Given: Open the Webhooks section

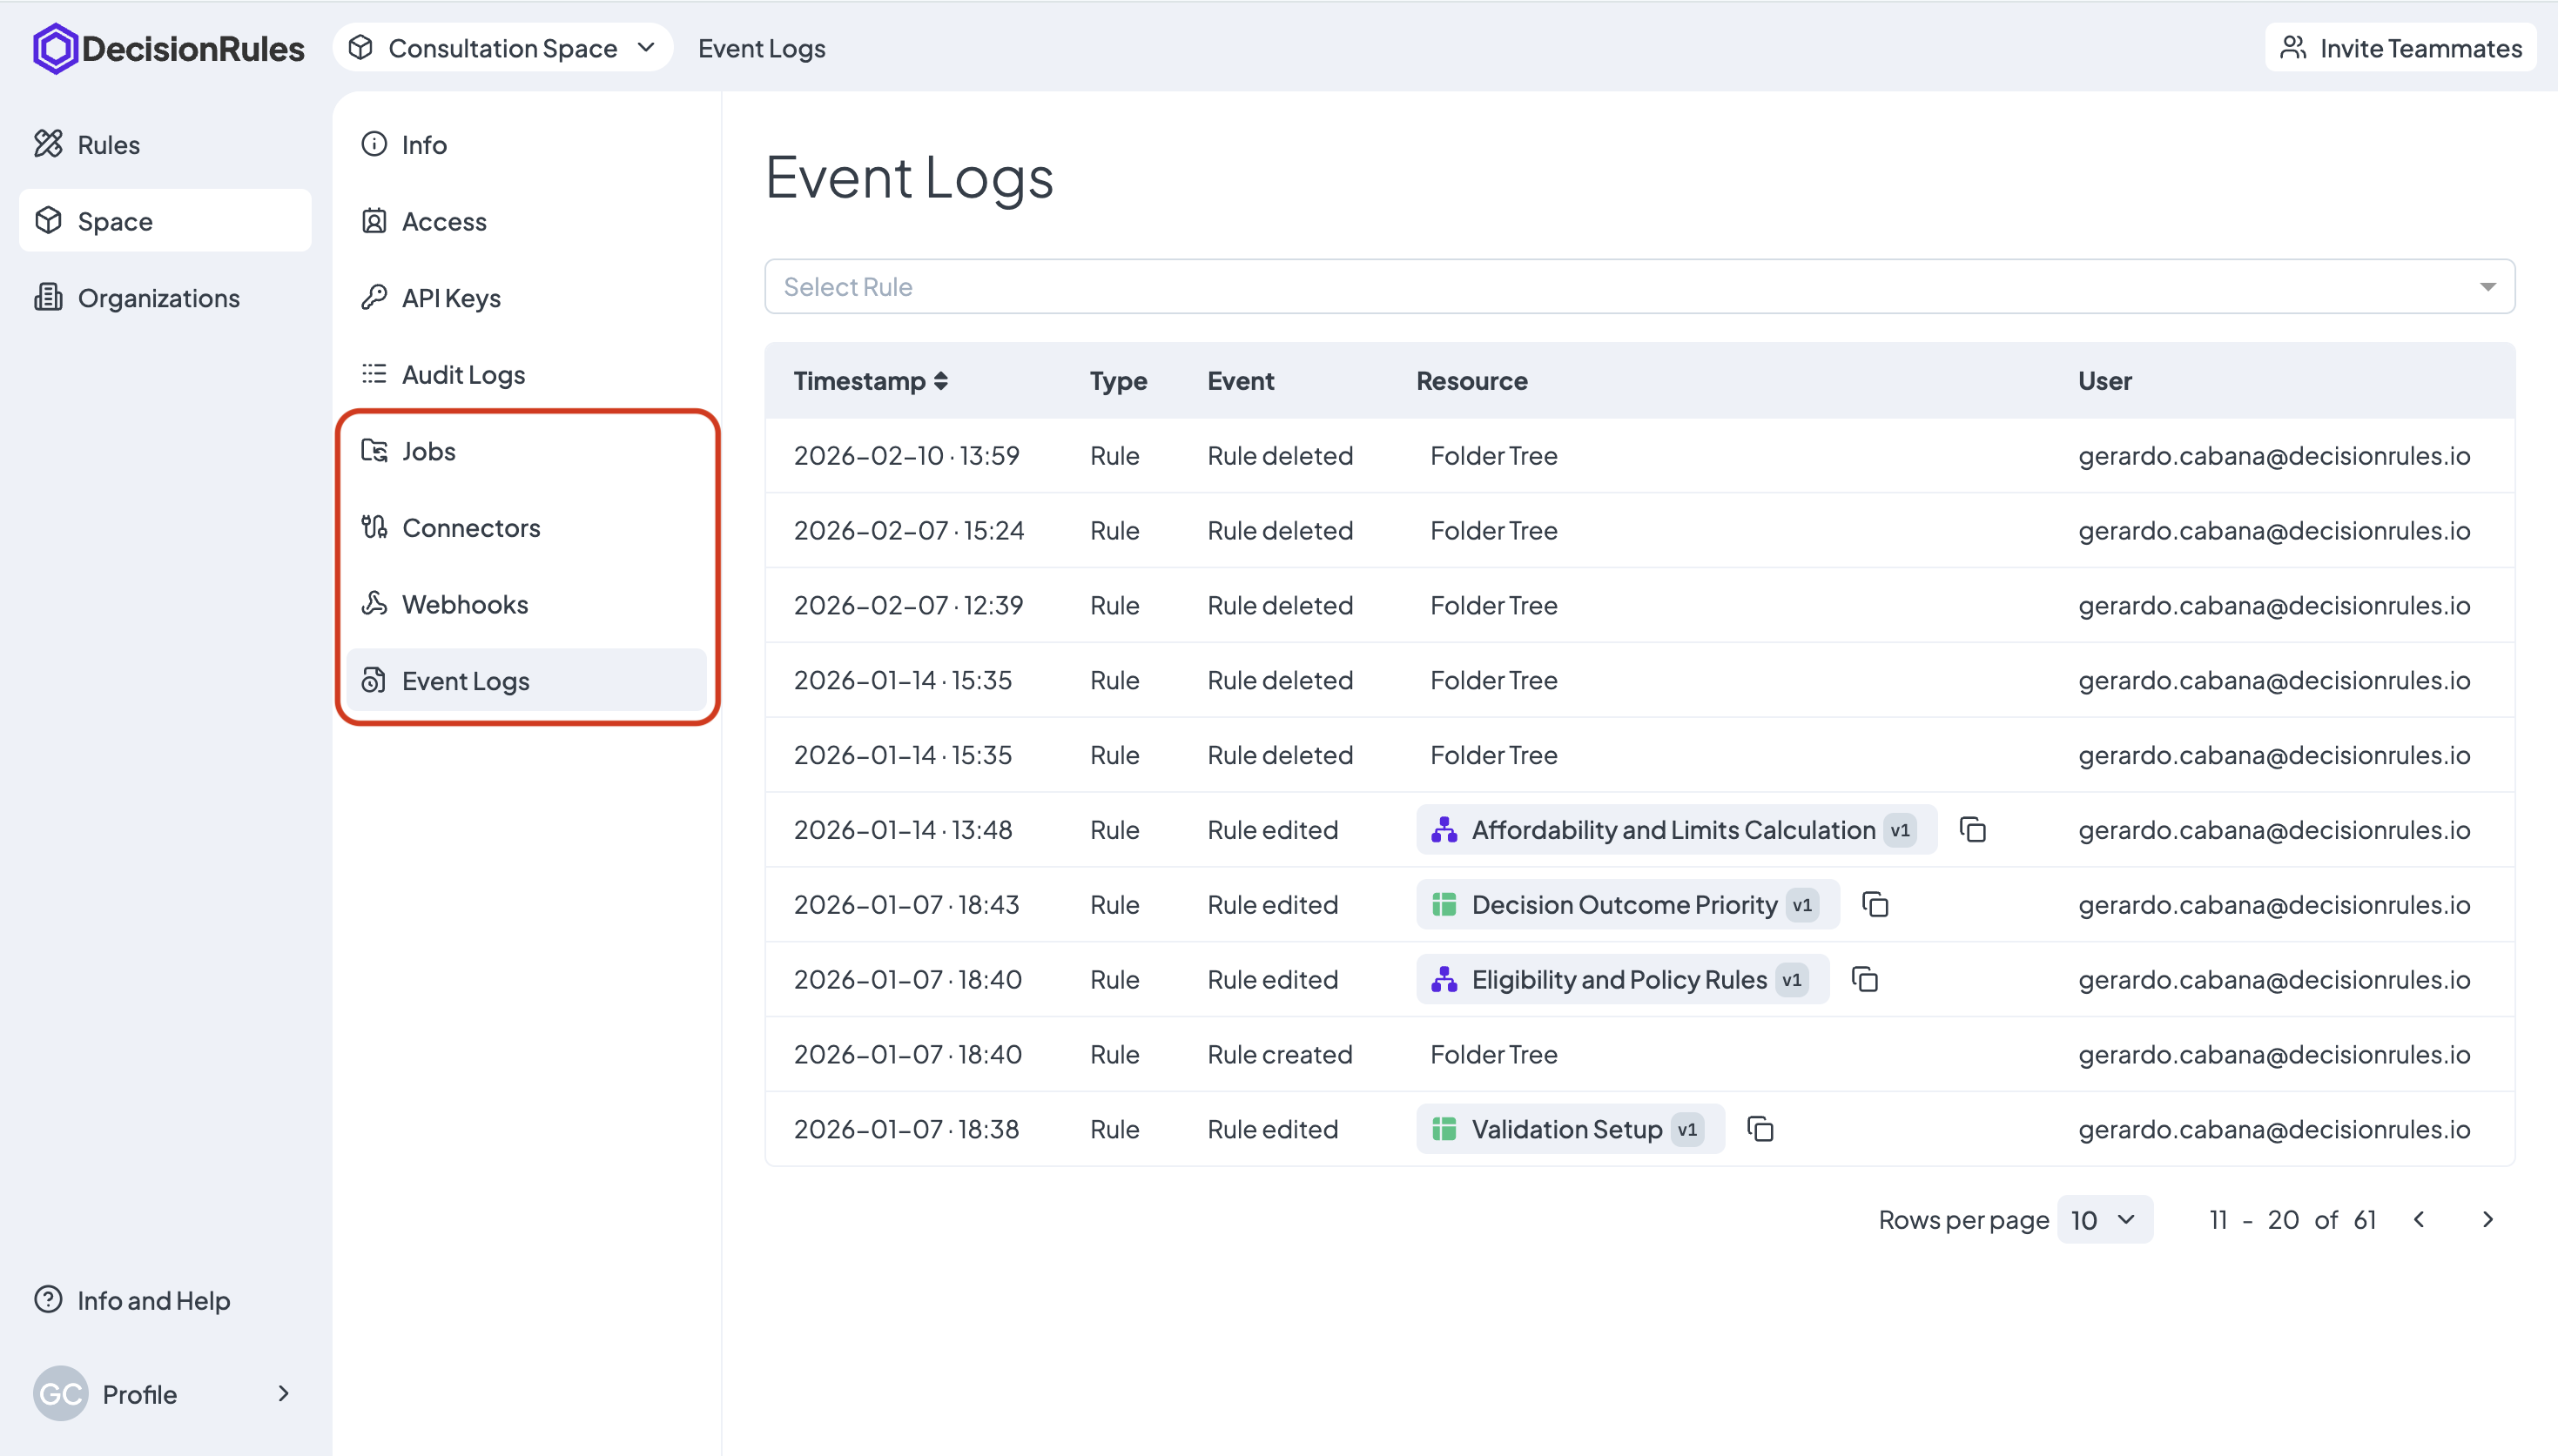Looking at the screenshot, I should tap(464, 604).
